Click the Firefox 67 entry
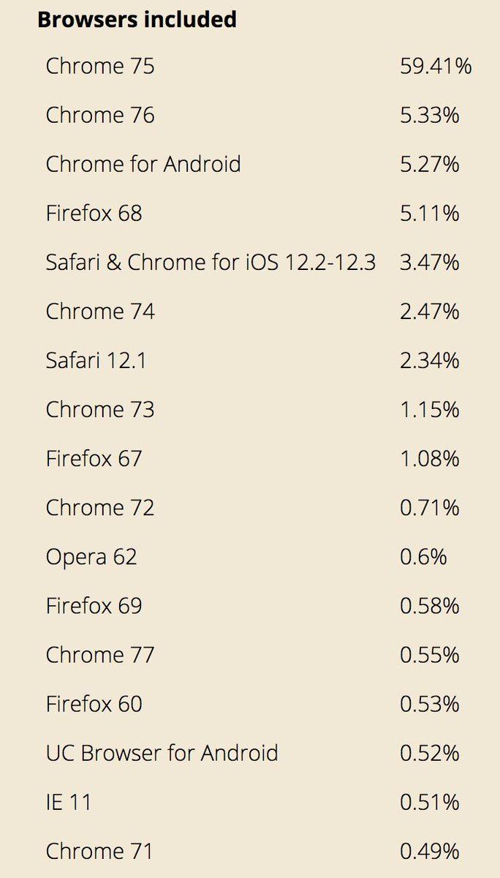The image size is (500, 878). (x=94, y=458)
